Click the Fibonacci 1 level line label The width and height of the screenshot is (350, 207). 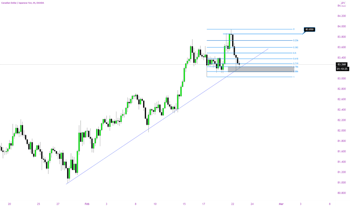[294, 77]
